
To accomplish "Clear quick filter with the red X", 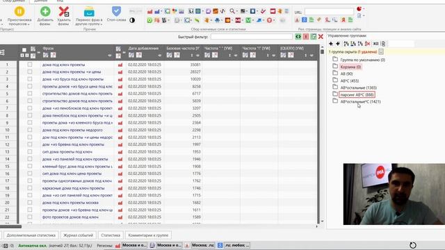I will click(321, 37).
